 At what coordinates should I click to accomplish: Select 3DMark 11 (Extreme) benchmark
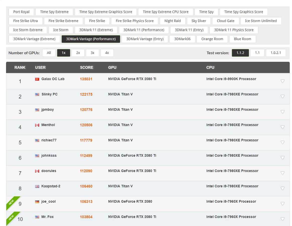tap(96, 30)
